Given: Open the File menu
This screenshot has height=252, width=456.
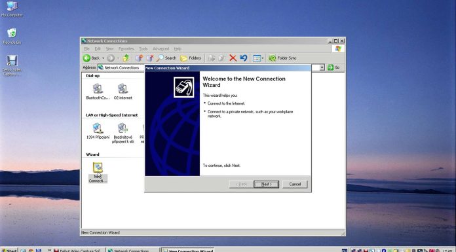Looking at the screenshot, I should (x=86, y=49).
